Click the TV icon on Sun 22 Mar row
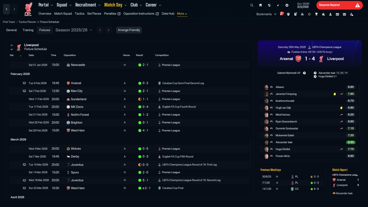This screenshot has height=207, width=368. 24,188
